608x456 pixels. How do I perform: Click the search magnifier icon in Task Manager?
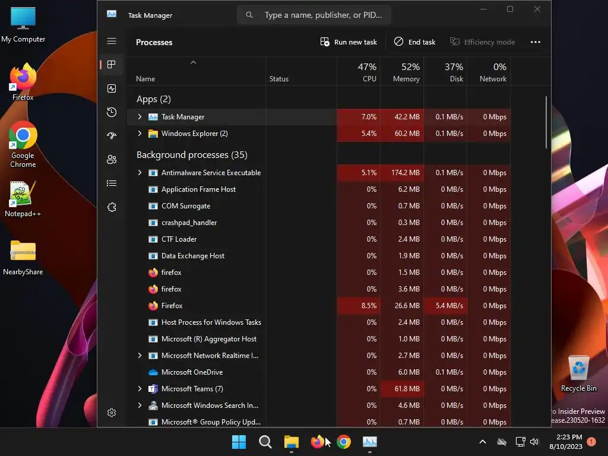(x=249, y=15)
